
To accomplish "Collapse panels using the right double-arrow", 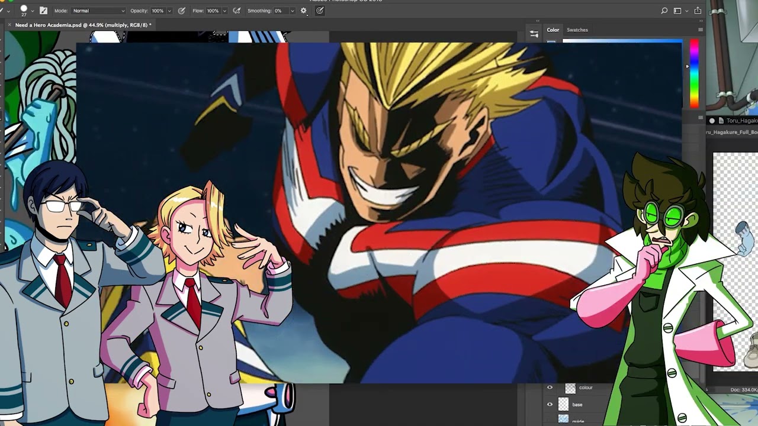I will coord(701,21).
